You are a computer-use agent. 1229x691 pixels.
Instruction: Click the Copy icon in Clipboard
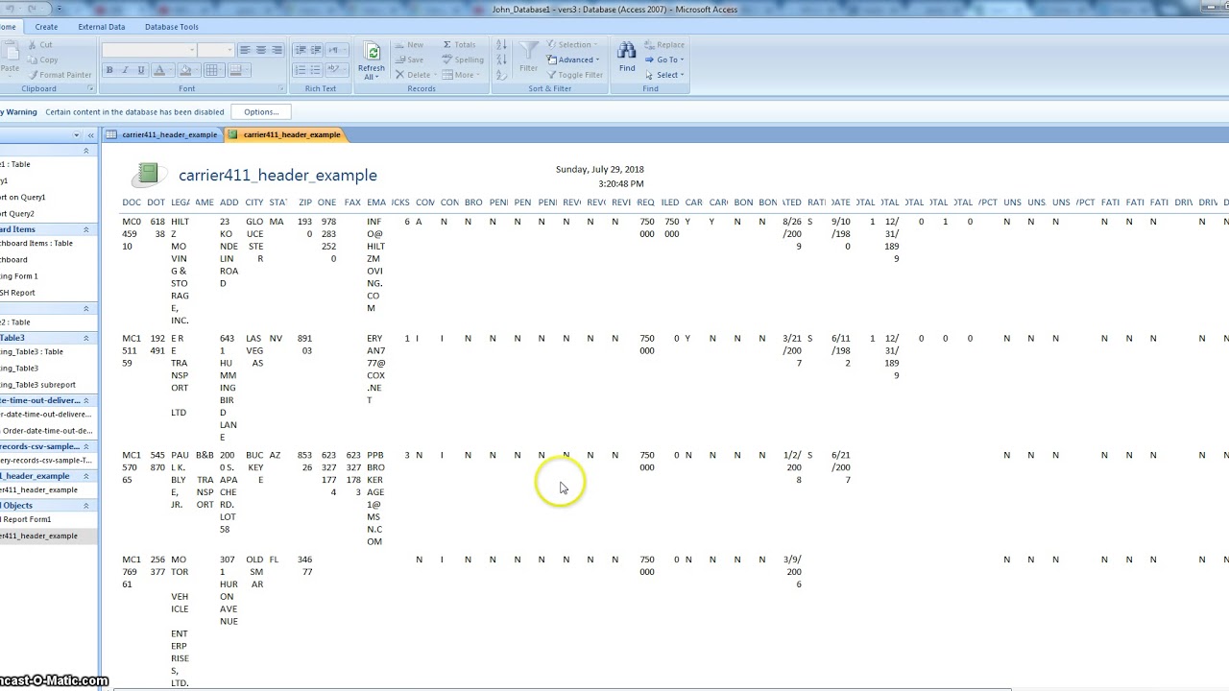[x=32, y=60]
